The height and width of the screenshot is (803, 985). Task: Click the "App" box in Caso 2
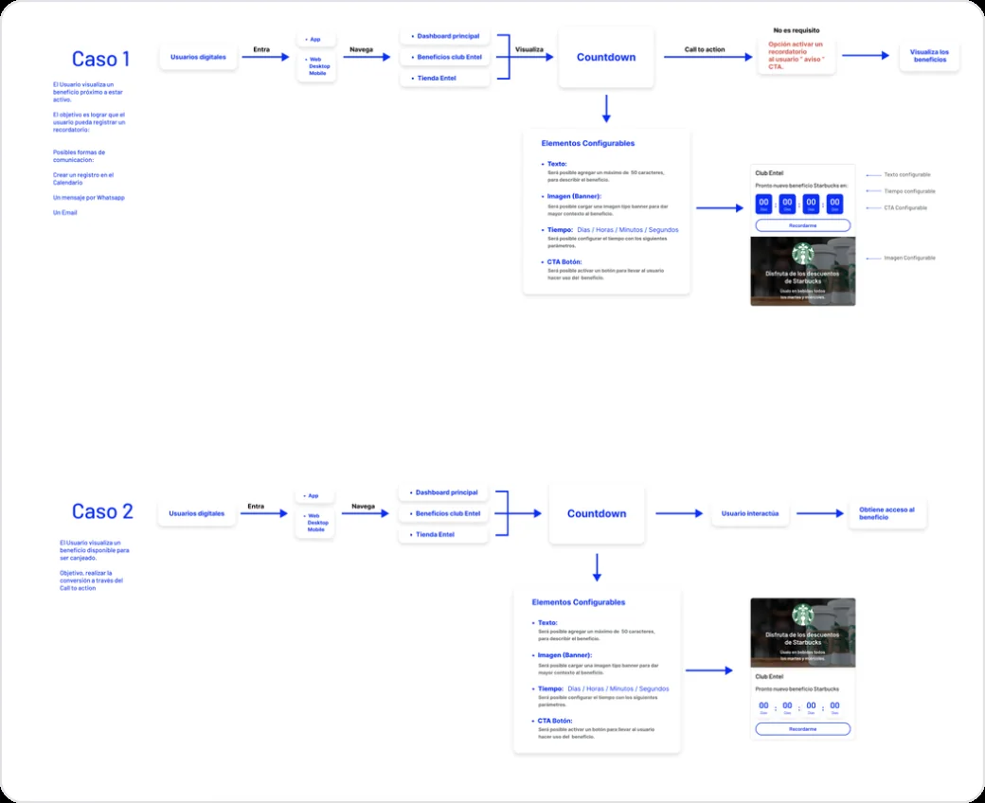(x=314, y=496)
